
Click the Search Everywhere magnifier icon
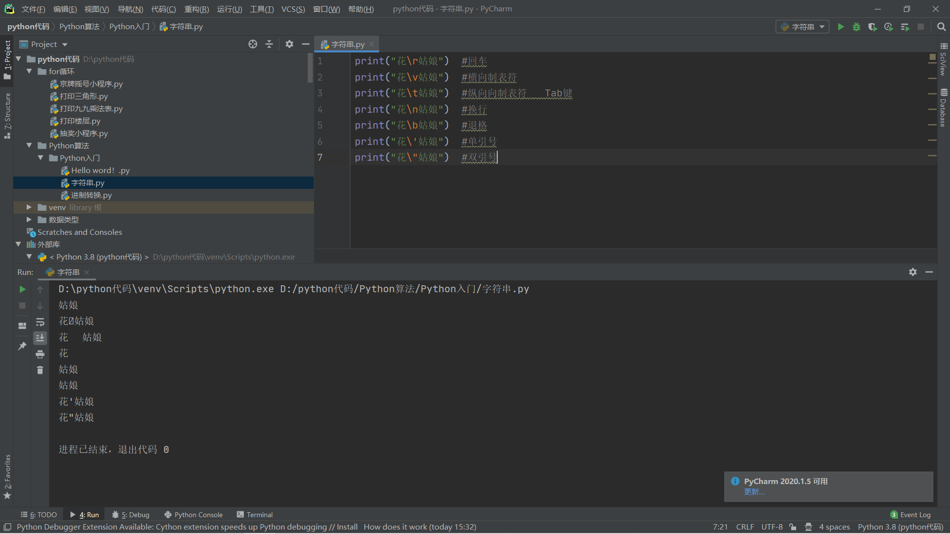[x=941, y=27]
